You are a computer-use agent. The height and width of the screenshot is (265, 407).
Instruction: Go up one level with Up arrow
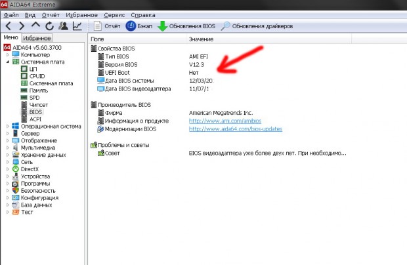pyautogui.click(x=35, y=26)
